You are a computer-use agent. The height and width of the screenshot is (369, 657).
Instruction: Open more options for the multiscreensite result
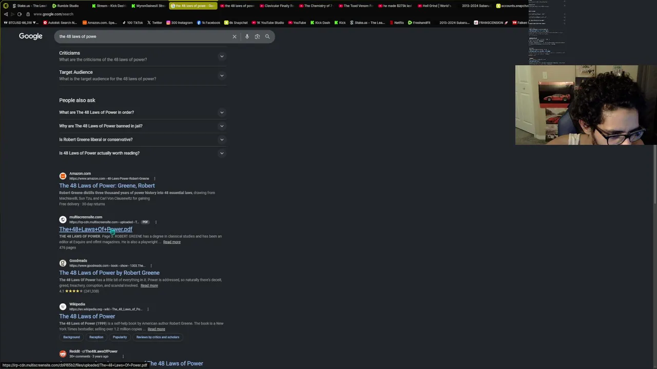click(156, 222)
